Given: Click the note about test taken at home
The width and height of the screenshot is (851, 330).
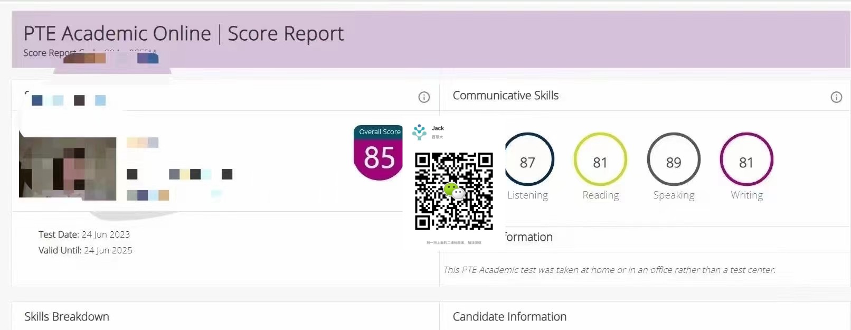Looking at the screenshot, I should (x=609, y=270).
